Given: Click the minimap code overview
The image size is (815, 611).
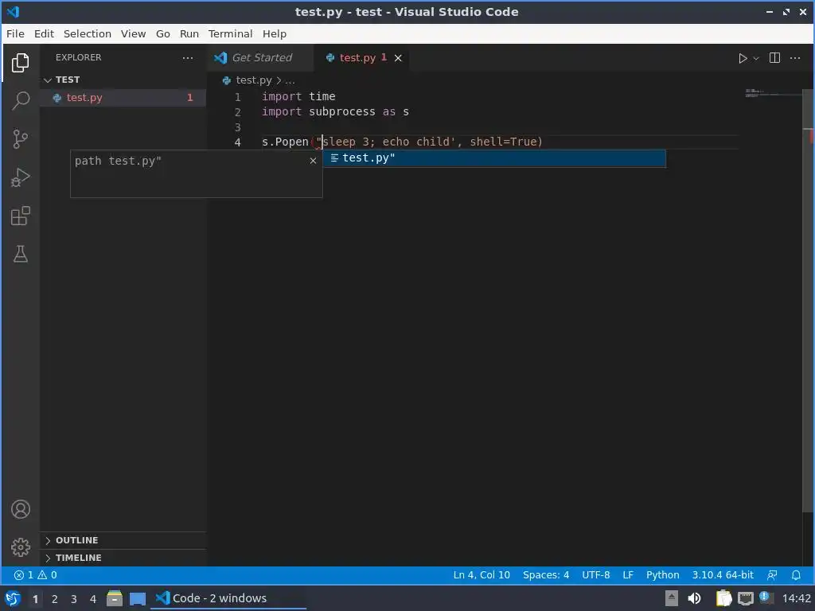Looking at the screenshot, I should 773,94.
